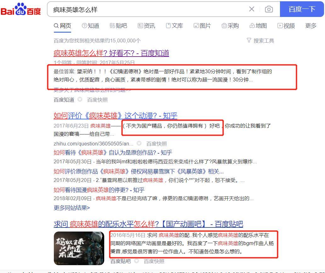Focus the search input containing 疯味英雄怎么样
The width and height of the screenshot is (325, 273).
pyautogui.click(x=149, y=9)
